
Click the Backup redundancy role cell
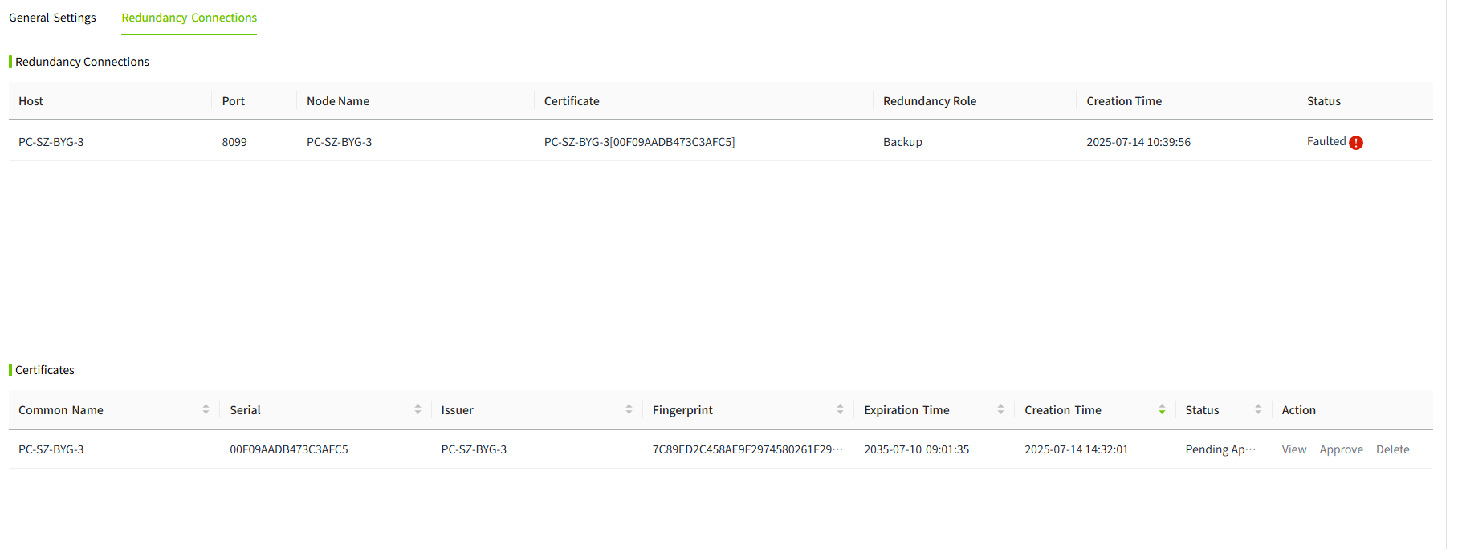pyautogui.click(x=902, y=142)
